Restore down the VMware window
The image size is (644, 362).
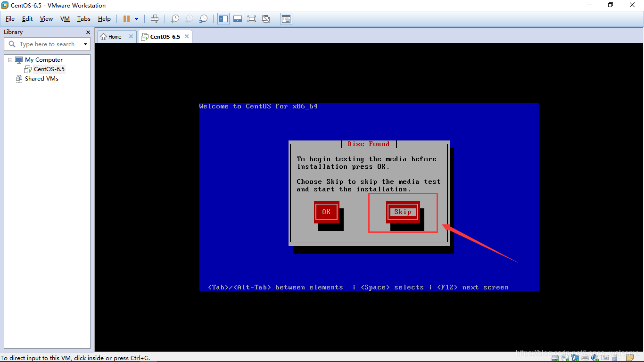[611, 5]
